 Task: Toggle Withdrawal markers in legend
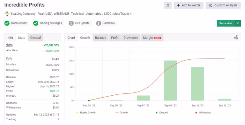(203, 113)
